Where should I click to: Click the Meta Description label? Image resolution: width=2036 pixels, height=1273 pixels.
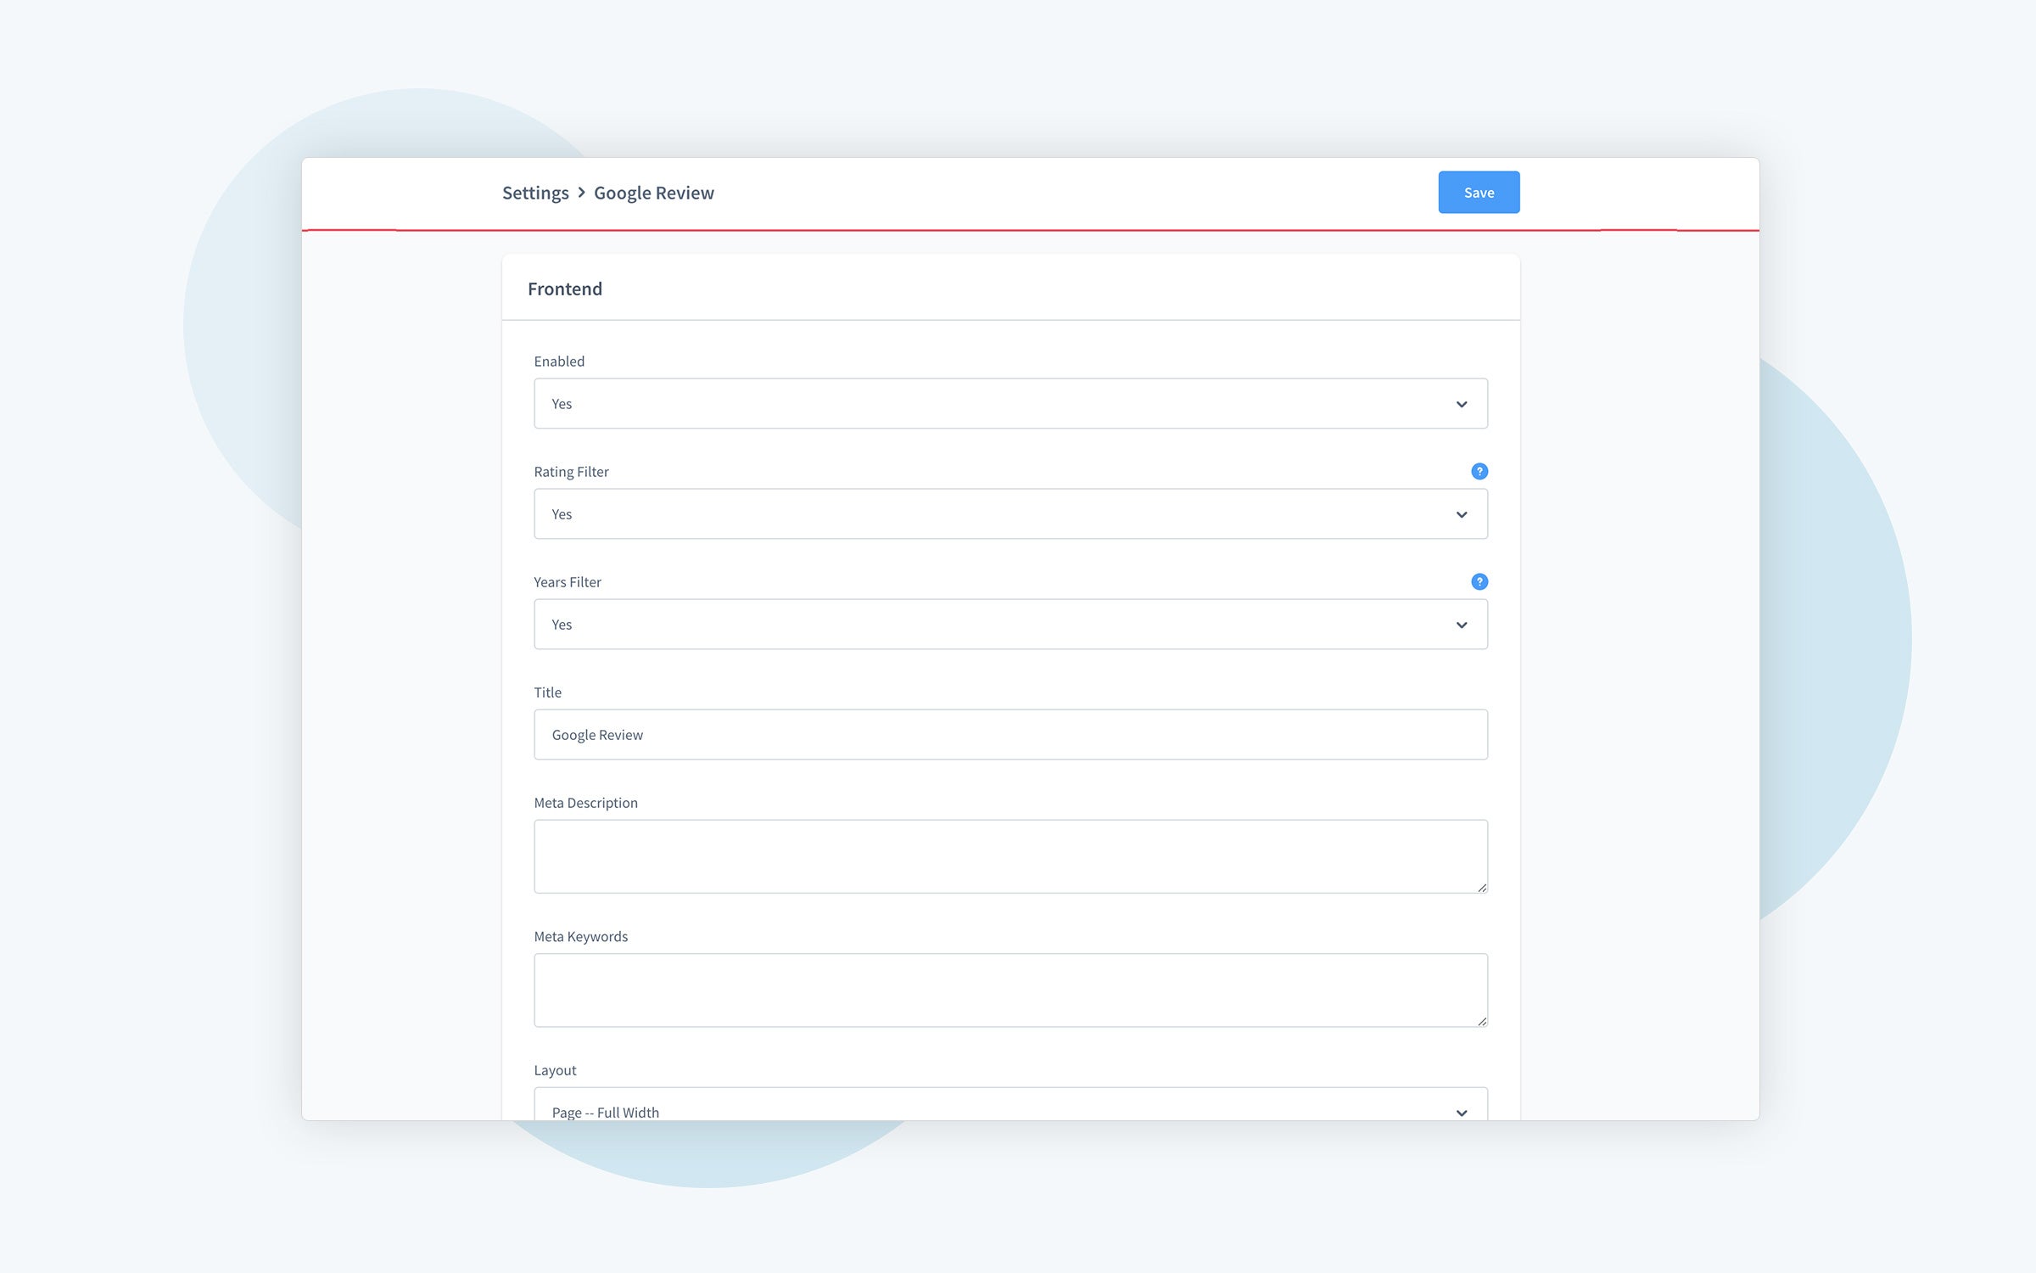pos(585,803)
